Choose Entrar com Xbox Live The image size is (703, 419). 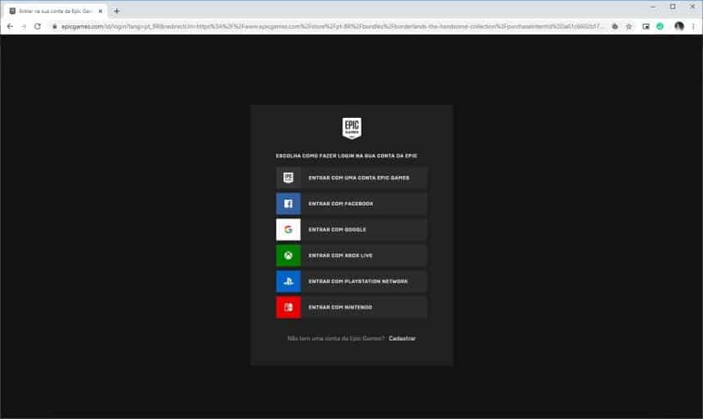pyautogui.click(x=351, y=255)
